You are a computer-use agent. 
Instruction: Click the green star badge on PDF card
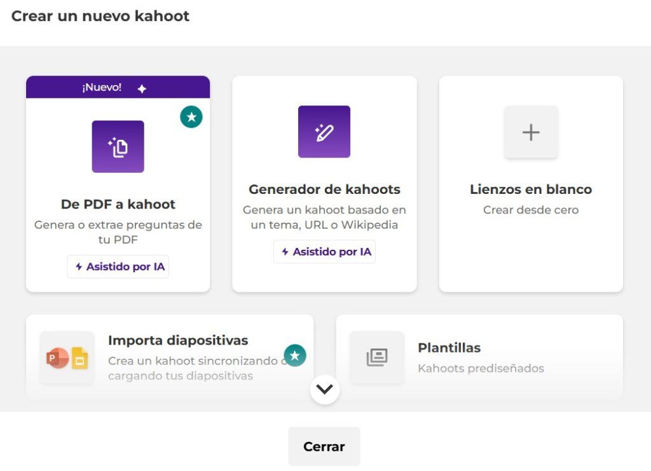pyautogui.click(x=191, y=117)
